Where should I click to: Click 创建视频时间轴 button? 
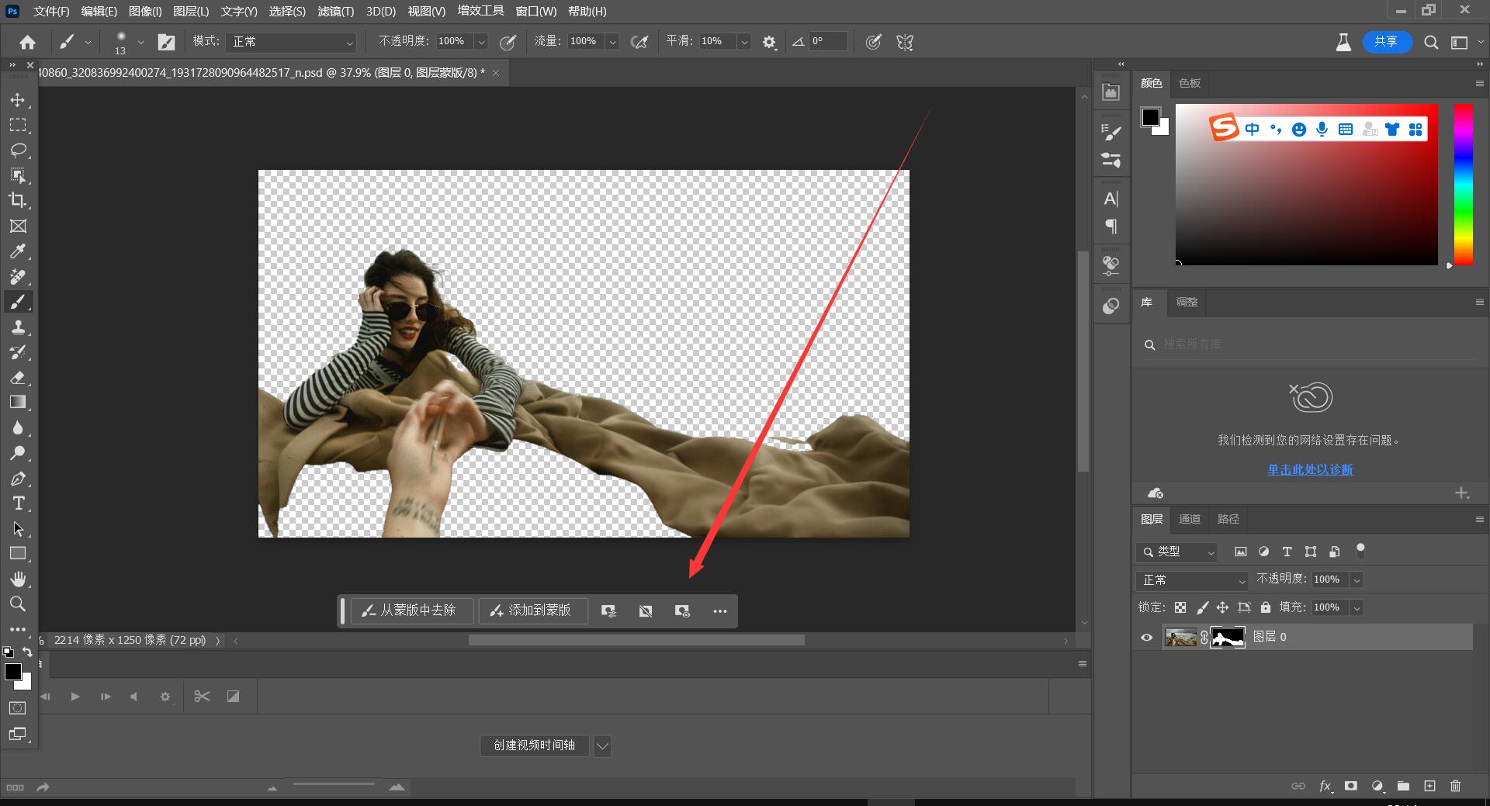tap(535, 745)
